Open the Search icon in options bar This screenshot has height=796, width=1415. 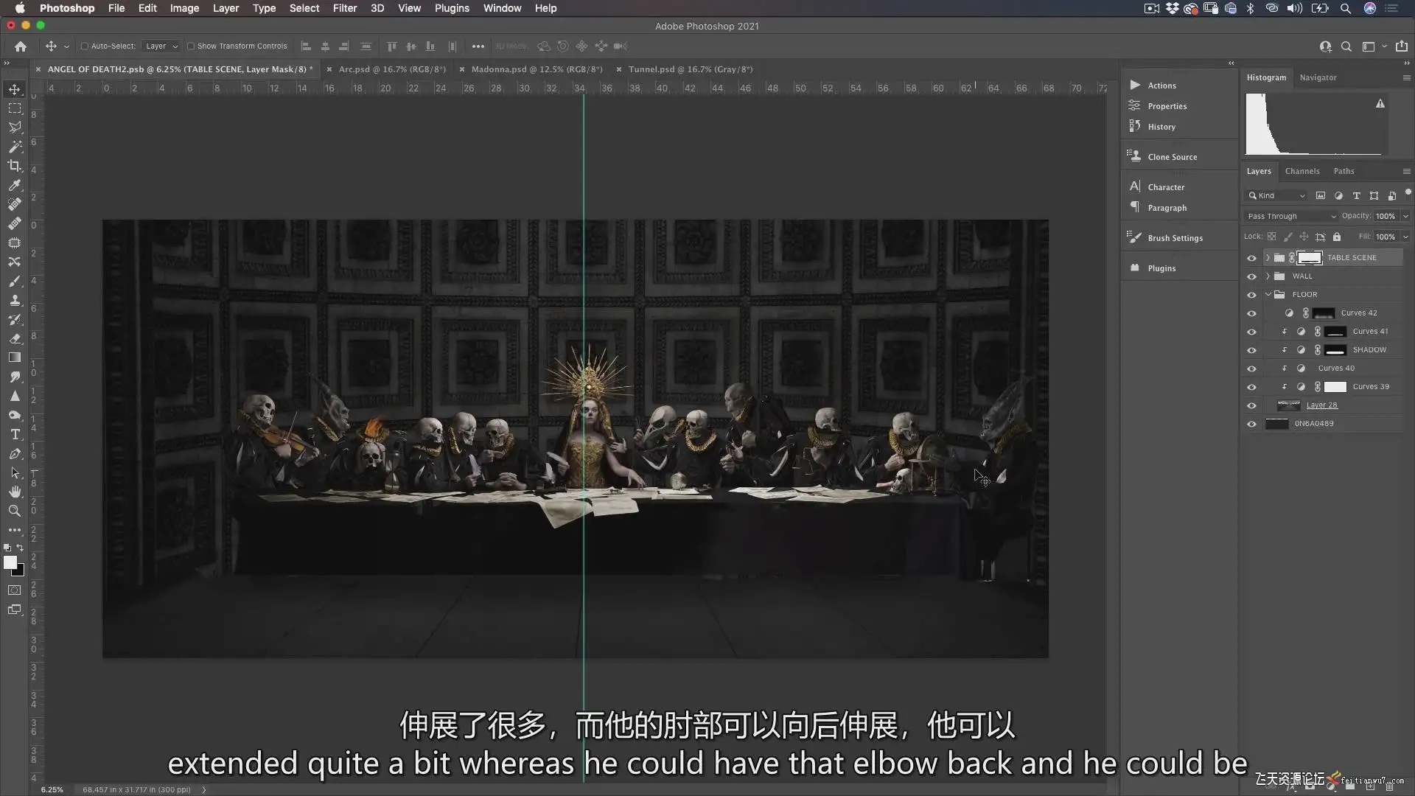[x=1346, y=46]
